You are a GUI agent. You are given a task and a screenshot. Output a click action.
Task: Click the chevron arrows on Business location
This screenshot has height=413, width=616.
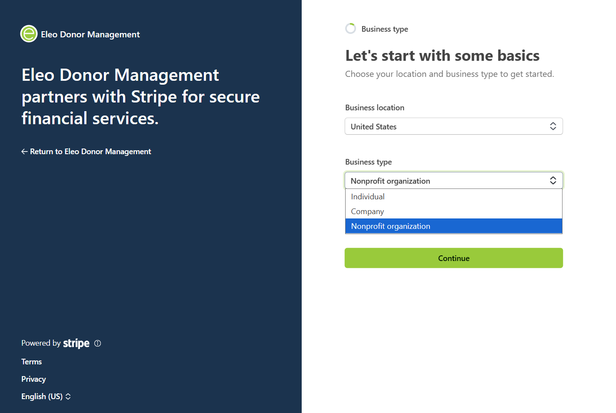pyautogui.click(x=553, y=126)
